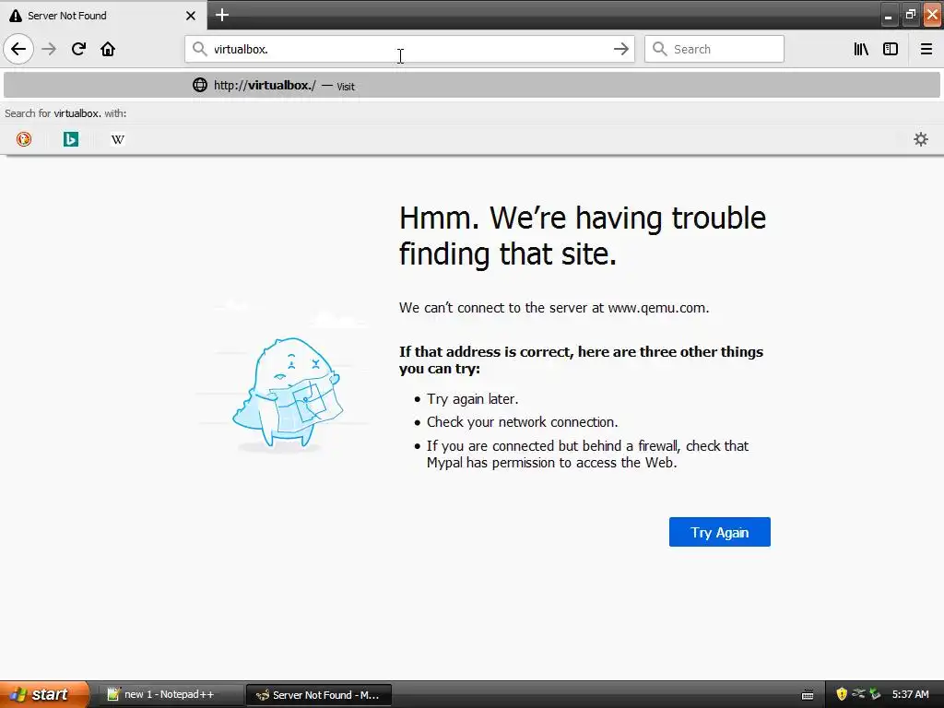
Task: Click the www.qemu.com server message text
Action: pos(554,308)
